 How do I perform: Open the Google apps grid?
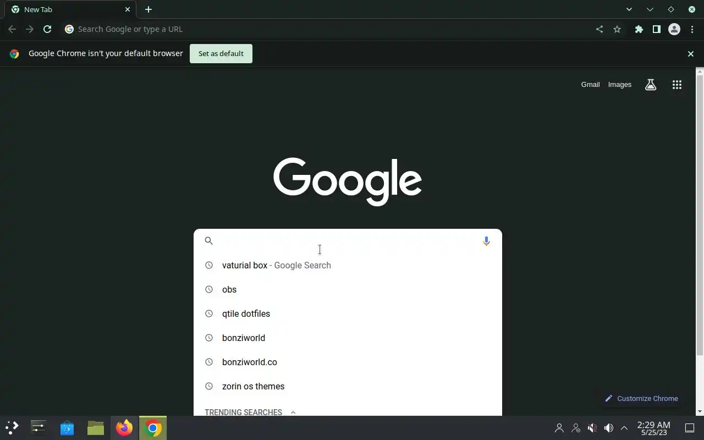pos(677,85)
